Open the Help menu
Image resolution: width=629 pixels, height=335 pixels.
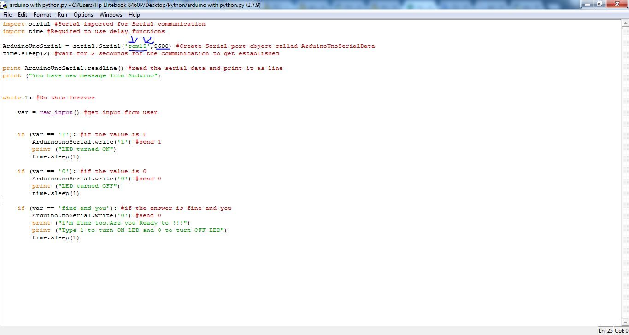[134, 14]
